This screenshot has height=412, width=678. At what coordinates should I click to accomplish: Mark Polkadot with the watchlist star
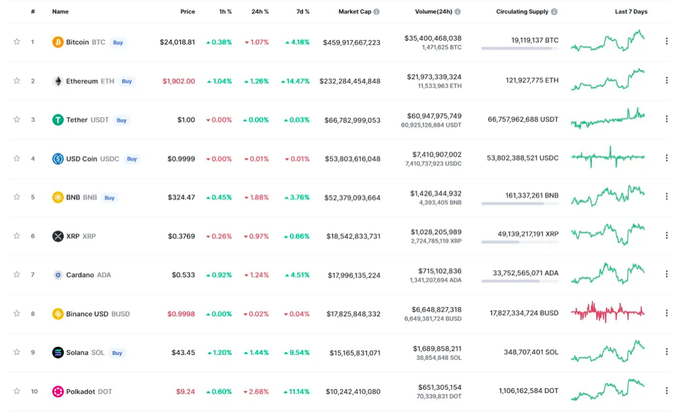tap(16, 391)
